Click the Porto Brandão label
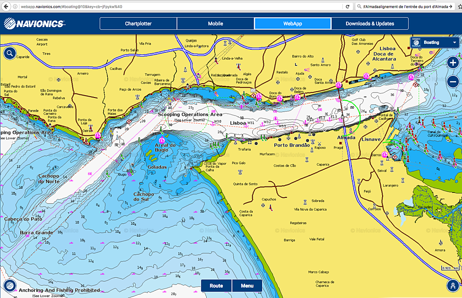 [x=292, y=145]
